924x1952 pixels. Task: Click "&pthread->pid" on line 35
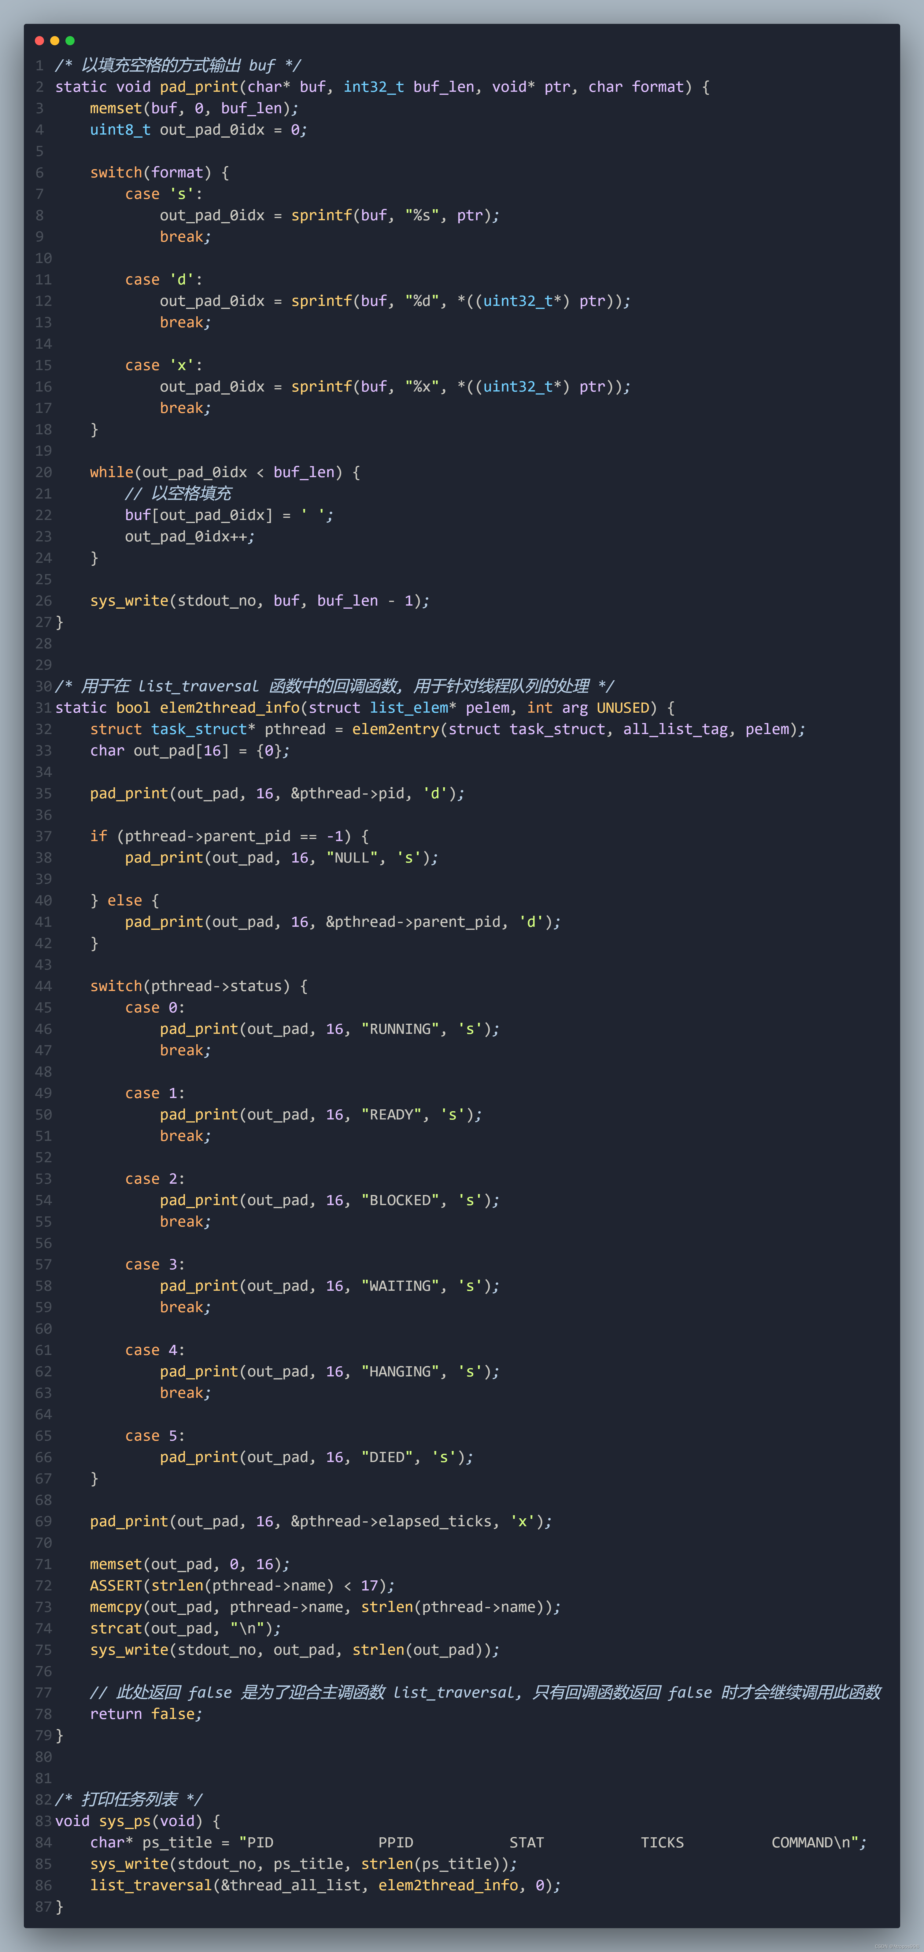348,793
